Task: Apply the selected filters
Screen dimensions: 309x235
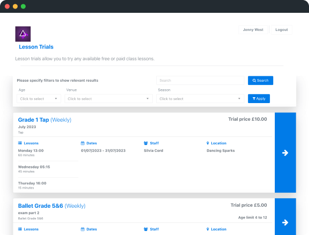Action: tap(259, 99)
